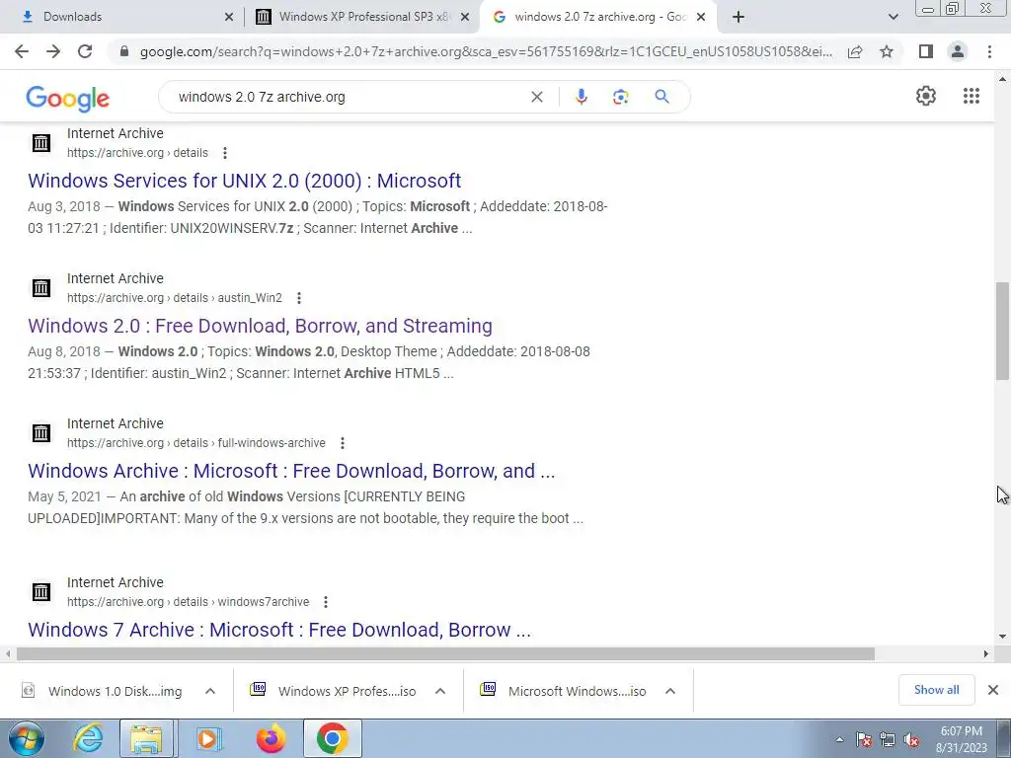1011x758 pixels.
Task: Show all downloads
Action: (936, 690)
